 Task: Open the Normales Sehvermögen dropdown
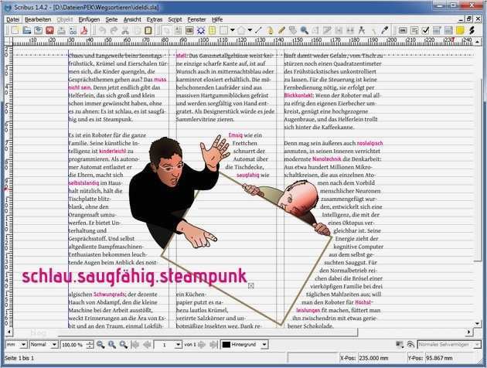477,345
